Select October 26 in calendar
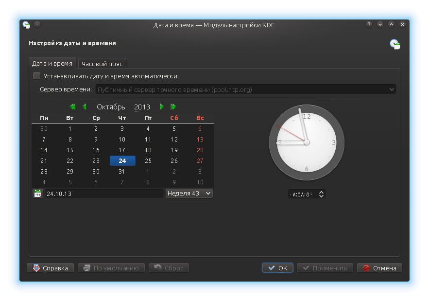 (x=174, y=161)
